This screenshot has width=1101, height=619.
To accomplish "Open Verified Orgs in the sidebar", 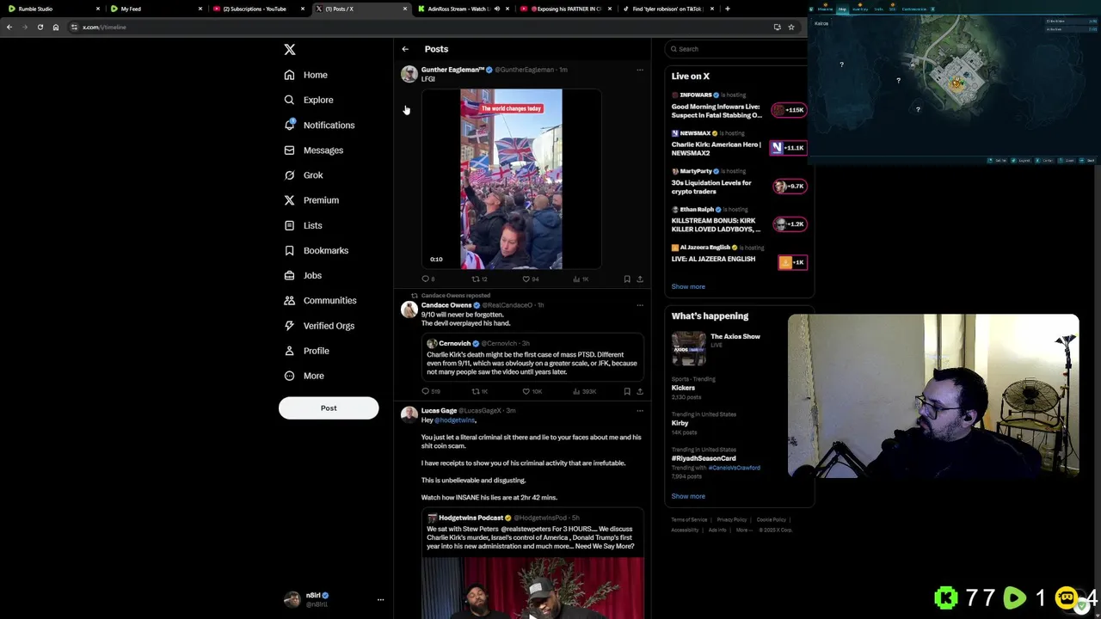I will click(x=319, y=326).
